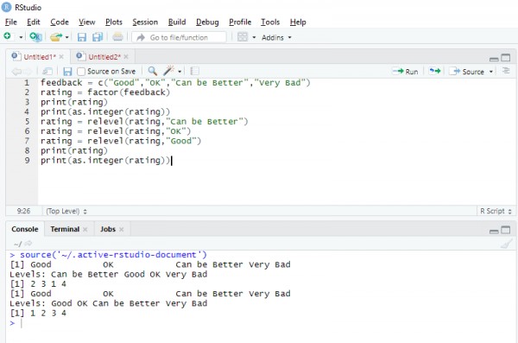The width and height of the screenshot is (518, 343).
Task: Toggle the Source on Save checkbox
Action: pos(81,72)
